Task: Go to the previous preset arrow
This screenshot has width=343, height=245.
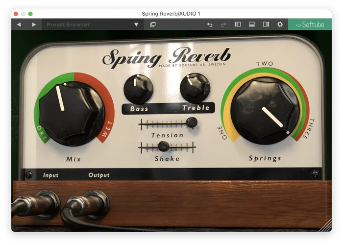Action: [19, 24]
